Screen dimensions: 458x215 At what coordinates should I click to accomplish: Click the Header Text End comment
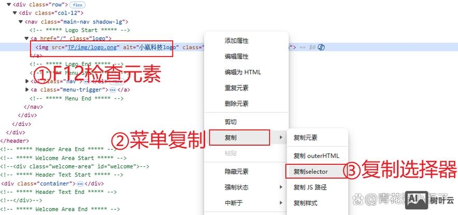59,192
